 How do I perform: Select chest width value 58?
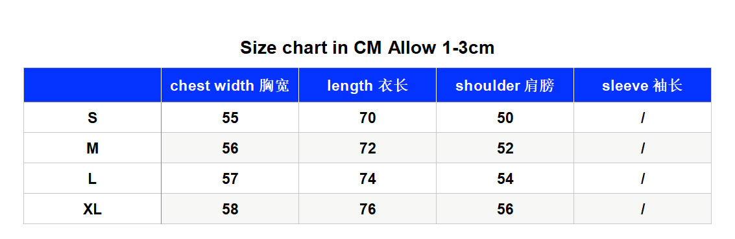point(230,209)
